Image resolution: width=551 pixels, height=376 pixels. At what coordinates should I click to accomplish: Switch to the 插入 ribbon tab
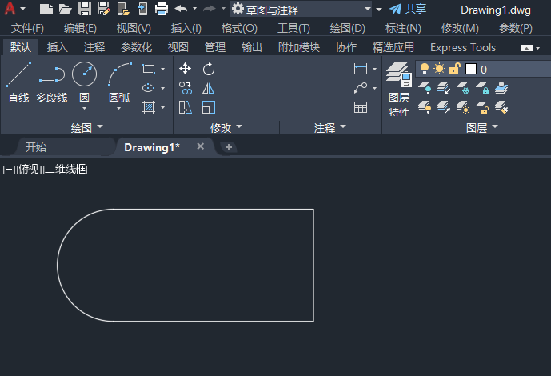click(58, 47)
